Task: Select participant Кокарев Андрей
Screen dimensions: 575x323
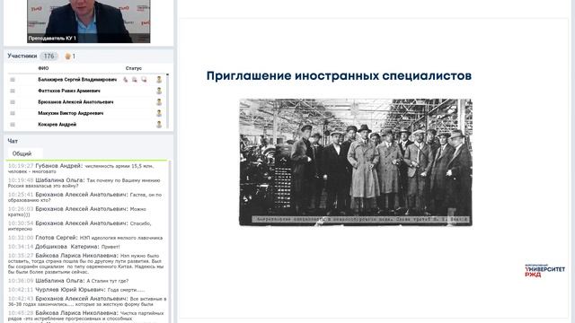Action: coord(57,125)
